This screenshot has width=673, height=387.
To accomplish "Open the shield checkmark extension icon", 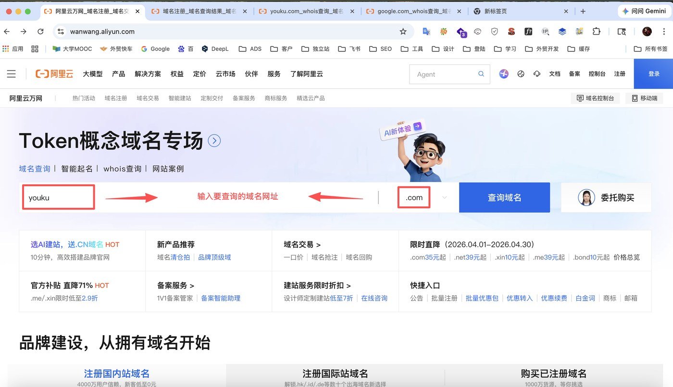I will click(495, 32).
